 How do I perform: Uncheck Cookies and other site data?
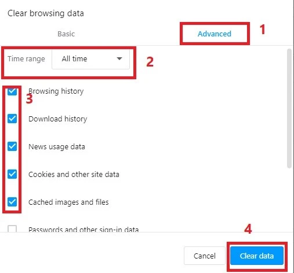12,174
